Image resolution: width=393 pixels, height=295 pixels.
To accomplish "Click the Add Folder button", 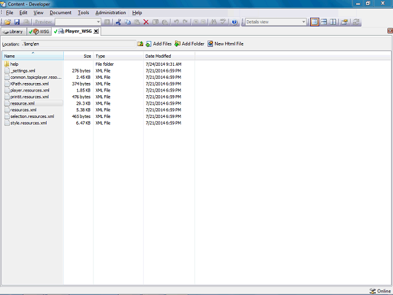I will 190,44.
